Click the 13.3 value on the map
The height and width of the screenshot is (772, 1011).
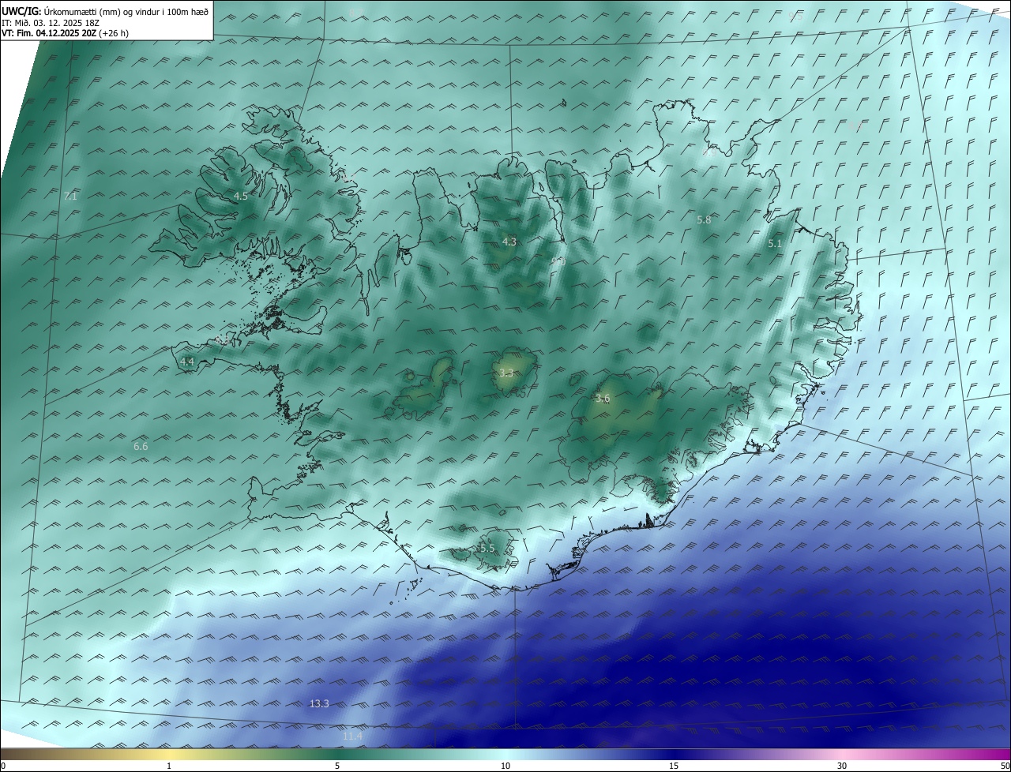(x=319, y=703)
